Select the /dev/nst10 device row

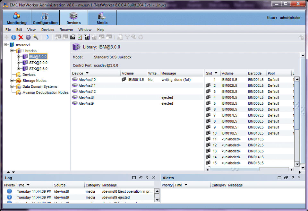(x=138, y=79)
